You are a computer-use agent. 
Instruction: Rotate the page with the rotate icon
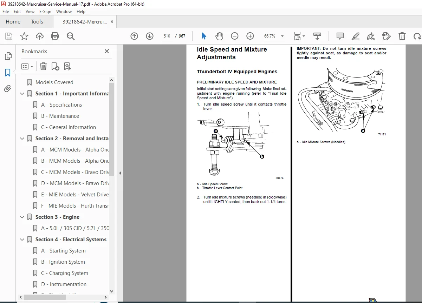coord(417,36)
